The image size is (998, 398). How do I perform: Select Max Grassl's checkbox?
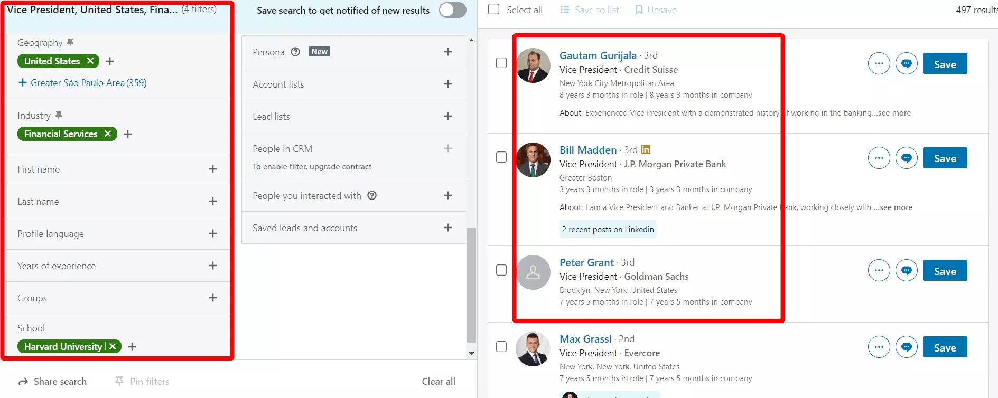tap(501, 346)
